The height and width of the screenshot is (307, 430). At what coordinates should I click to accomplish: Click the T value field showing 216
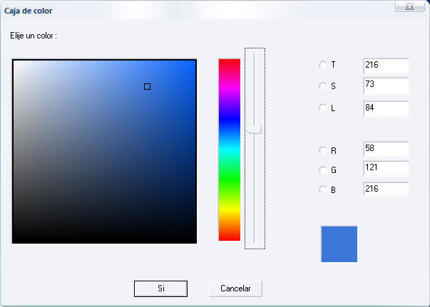coord(386,66)
